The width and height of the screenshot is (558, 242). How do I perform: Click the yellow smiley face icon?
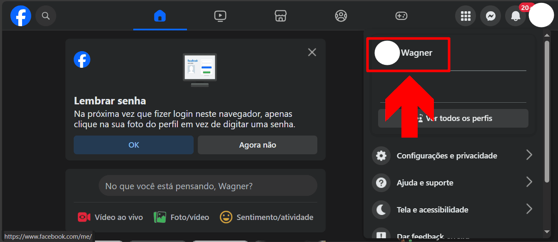(226, 217)
